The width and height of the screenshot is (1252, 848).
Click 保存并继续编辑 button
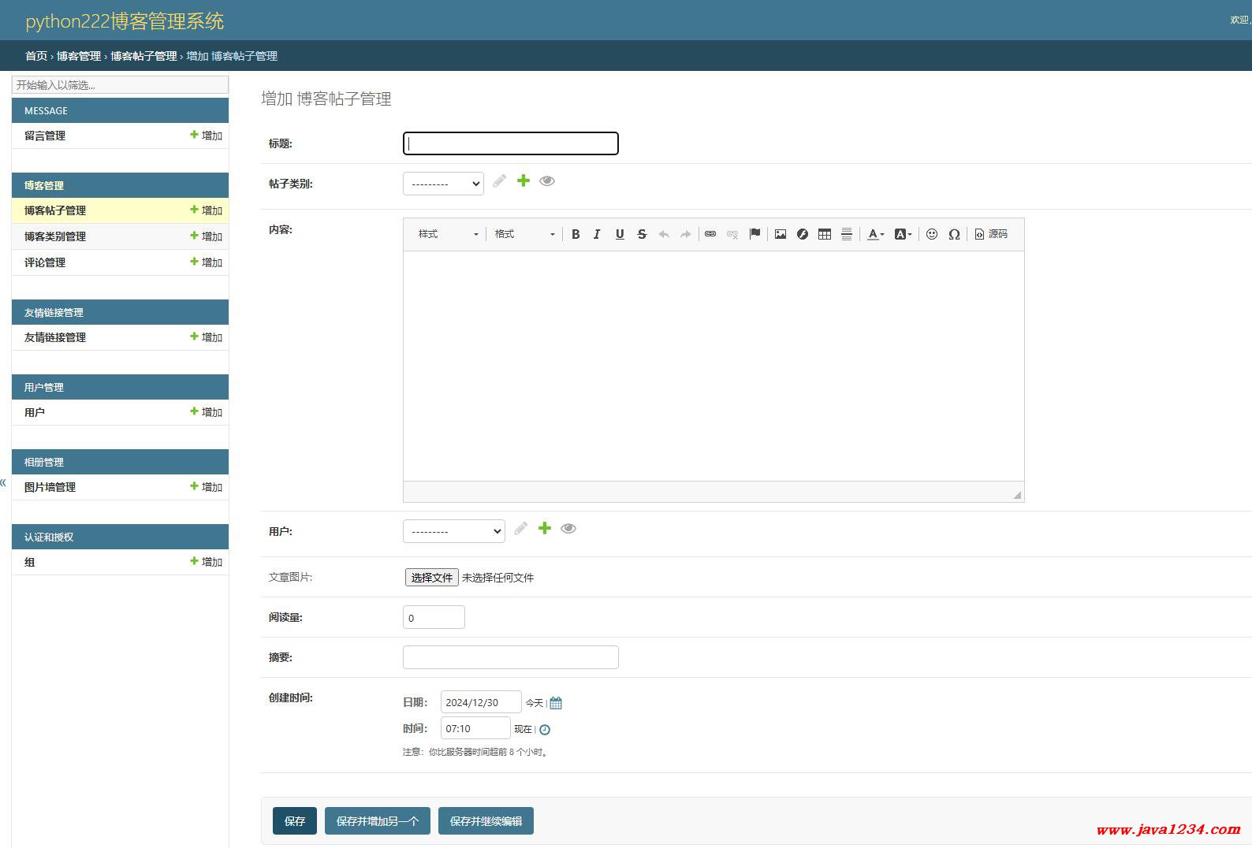[486, 820]
